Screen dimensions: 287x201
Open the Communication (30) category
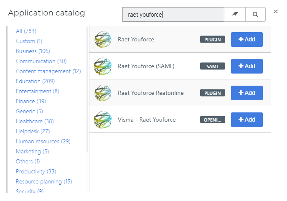[41, 61]
